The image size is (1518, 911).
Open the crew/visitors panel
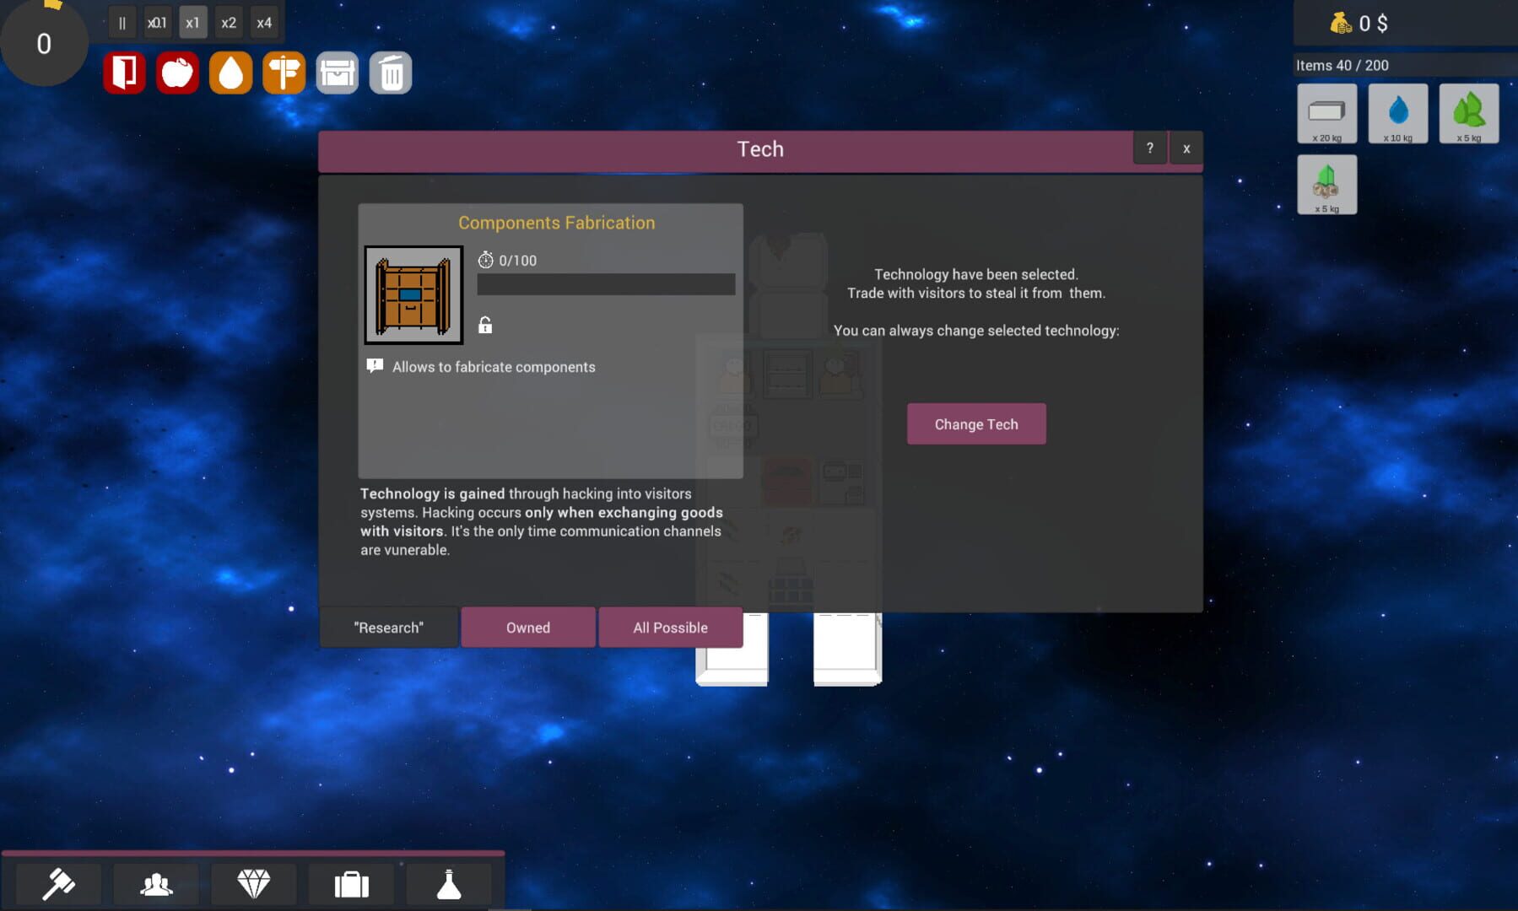155,884
